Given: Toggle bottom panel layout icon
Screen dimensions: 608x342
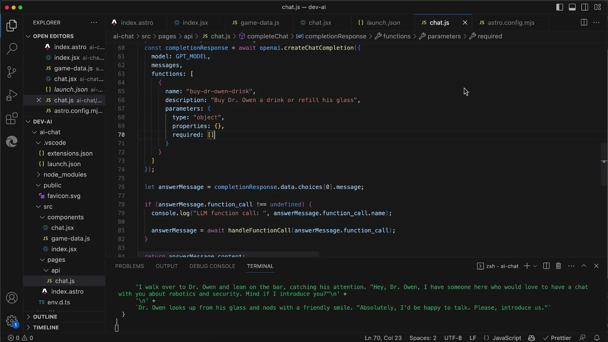Looking at the screenshot, I should coord(572,7).
